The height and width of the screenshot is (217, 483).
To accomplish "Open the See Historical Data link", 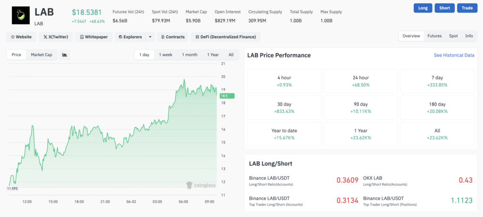I will (x=454, y=55).
